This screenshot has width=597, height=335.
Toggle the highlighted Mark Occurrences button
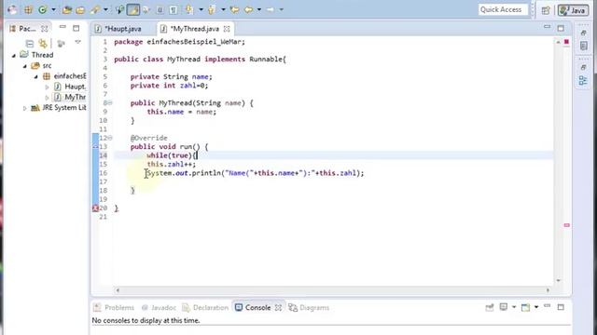(x=133, y=10)
